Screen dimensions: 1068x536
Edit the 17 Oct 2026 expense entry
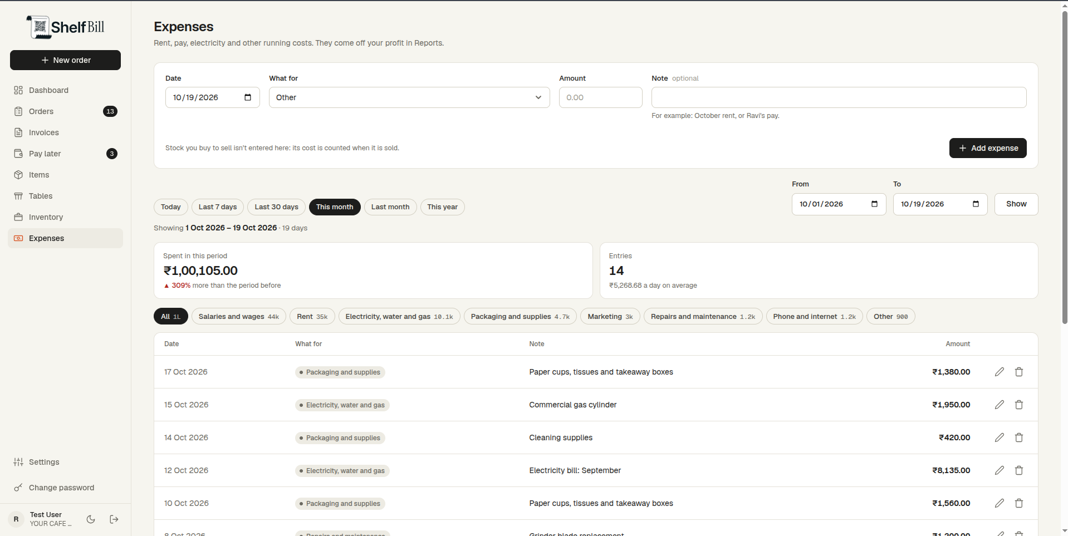1000,372
